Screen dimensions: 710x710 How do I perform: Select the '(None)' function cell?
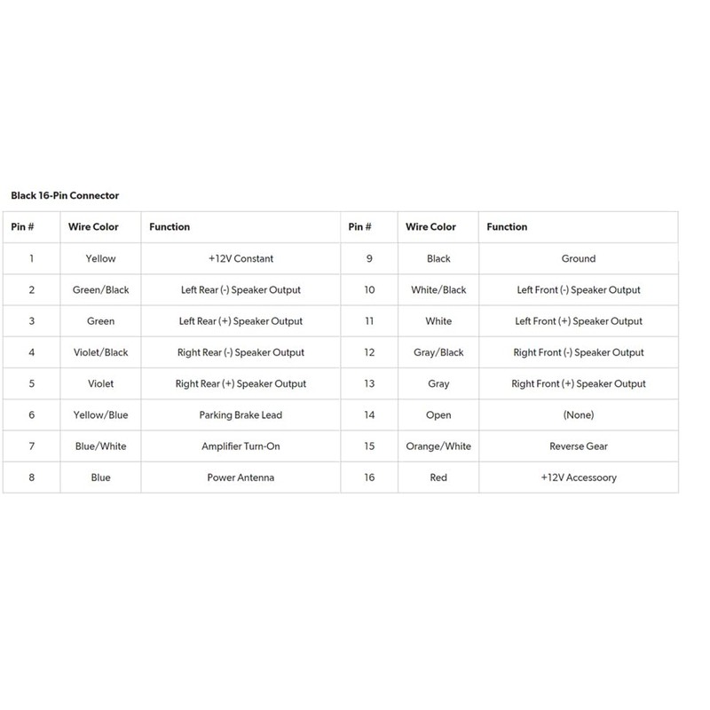coord(579,415)
